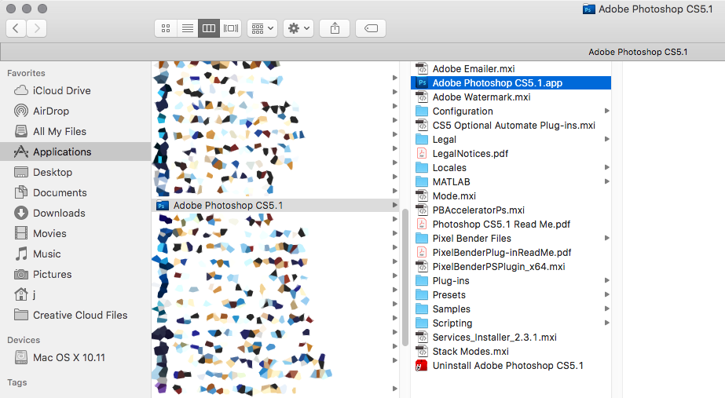Open iCloud Drive in sidebar
The image size is (725, 398).
point(75,90)
